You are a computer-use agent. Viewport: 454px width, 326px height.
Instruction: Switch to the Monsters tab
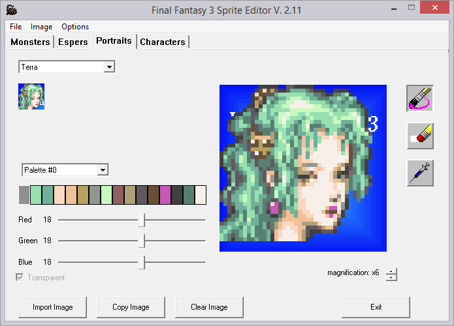pyautogui.click(x=30, y=42)
